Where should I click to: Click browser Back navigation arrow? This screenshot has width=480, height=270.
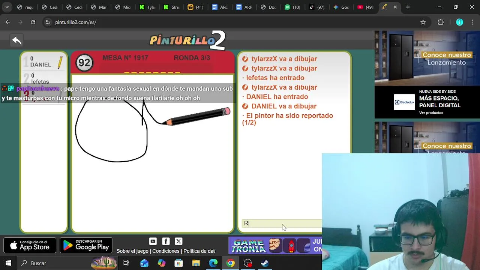(x=8, y=22)
